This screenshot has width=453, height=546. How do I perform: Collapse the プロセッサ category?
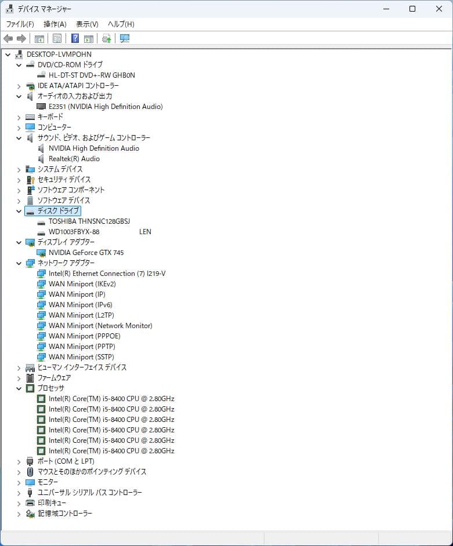pyautogui.click(x=19, y=388)
